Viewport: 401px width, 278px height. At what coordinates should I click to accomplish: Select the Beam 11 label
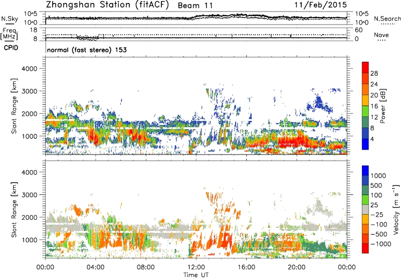point(195,6)
